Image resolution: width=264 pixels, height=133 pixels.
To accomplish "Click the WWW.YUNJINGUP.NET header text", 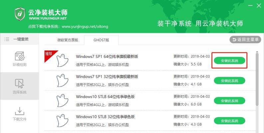I will pos(48,18).
